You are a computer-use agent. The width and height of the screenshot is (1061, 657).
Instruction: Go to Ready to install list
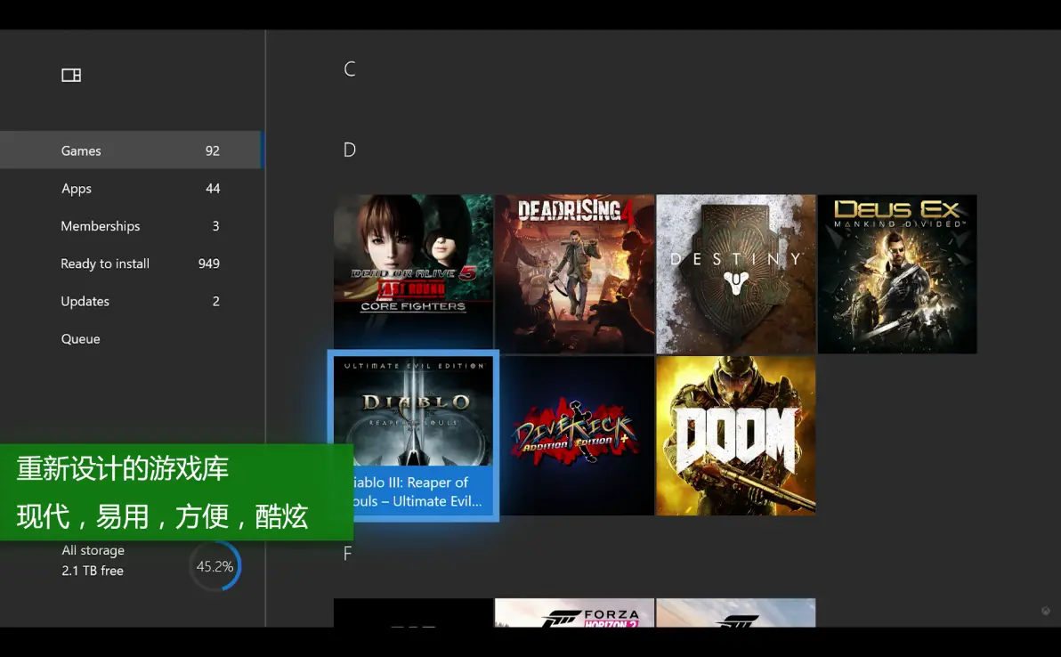131,264
